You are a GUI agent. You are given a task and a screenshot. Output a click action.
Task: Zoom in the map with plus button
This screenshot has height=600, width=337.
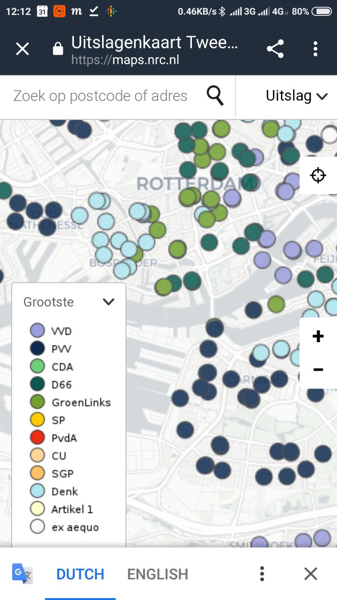tap(318, 336)
